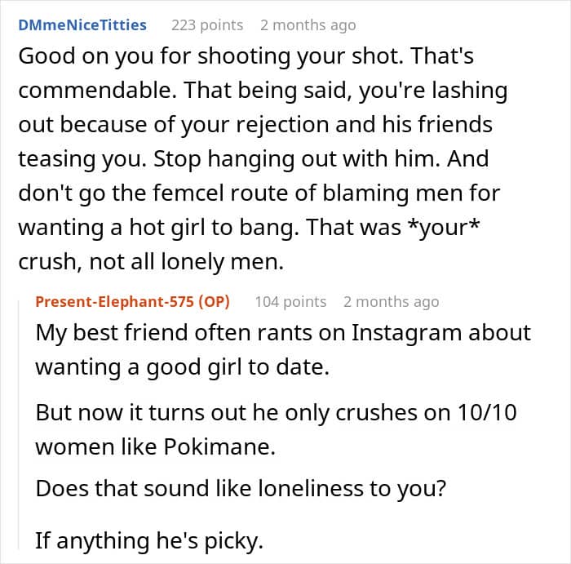
Task: Click the 223 points score
Action: 207,25
